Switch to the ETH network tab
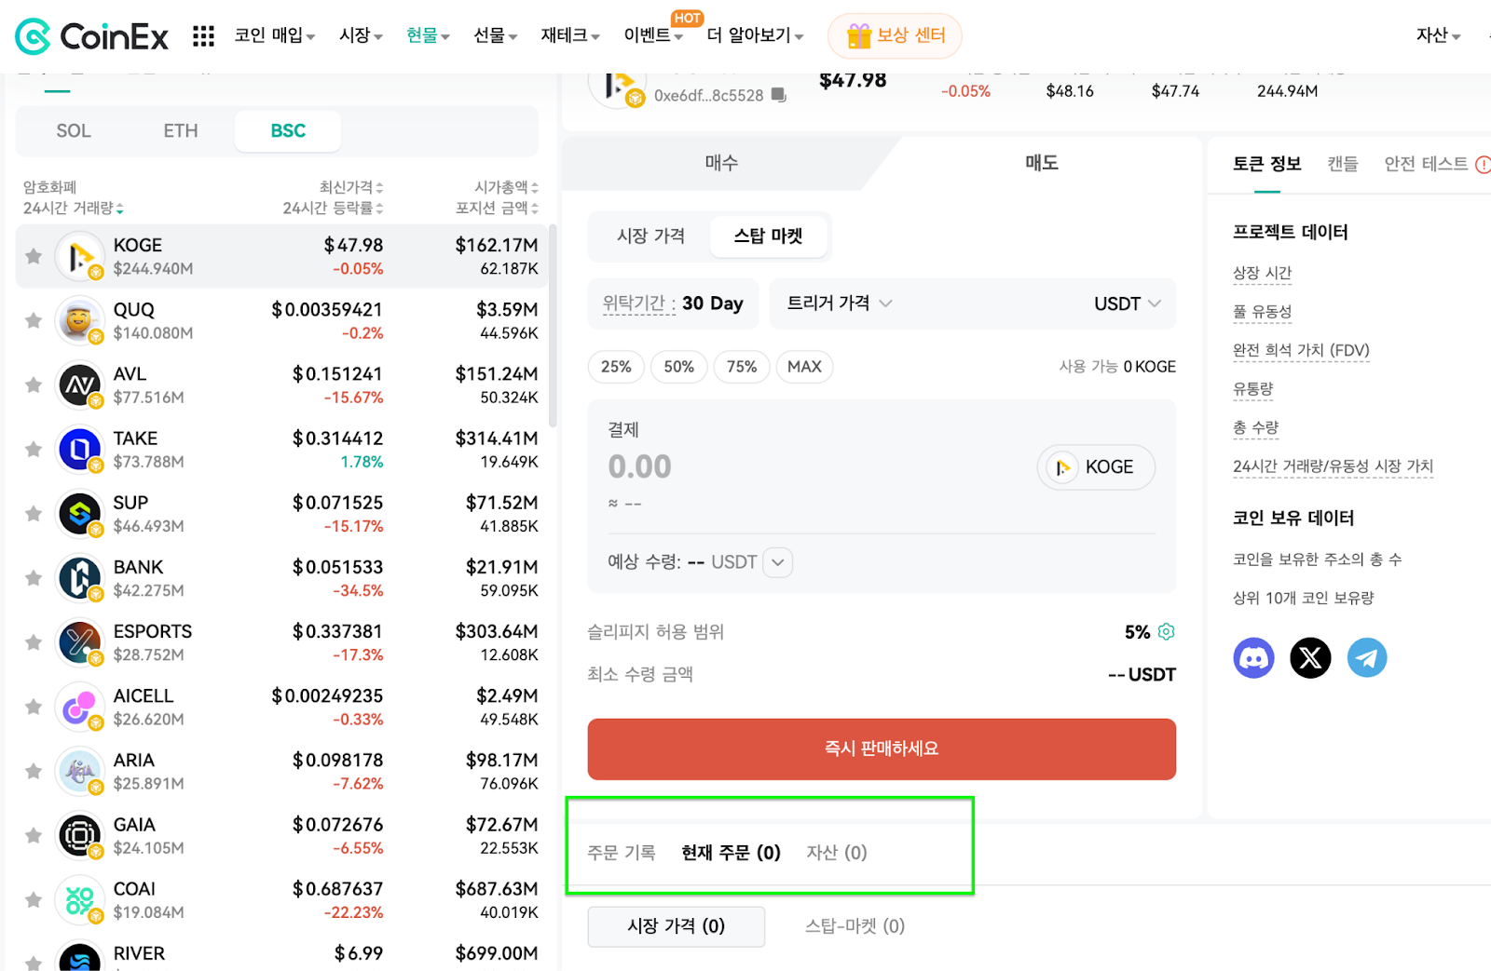Screen dimensions: 1491x971 coord(180,130)
